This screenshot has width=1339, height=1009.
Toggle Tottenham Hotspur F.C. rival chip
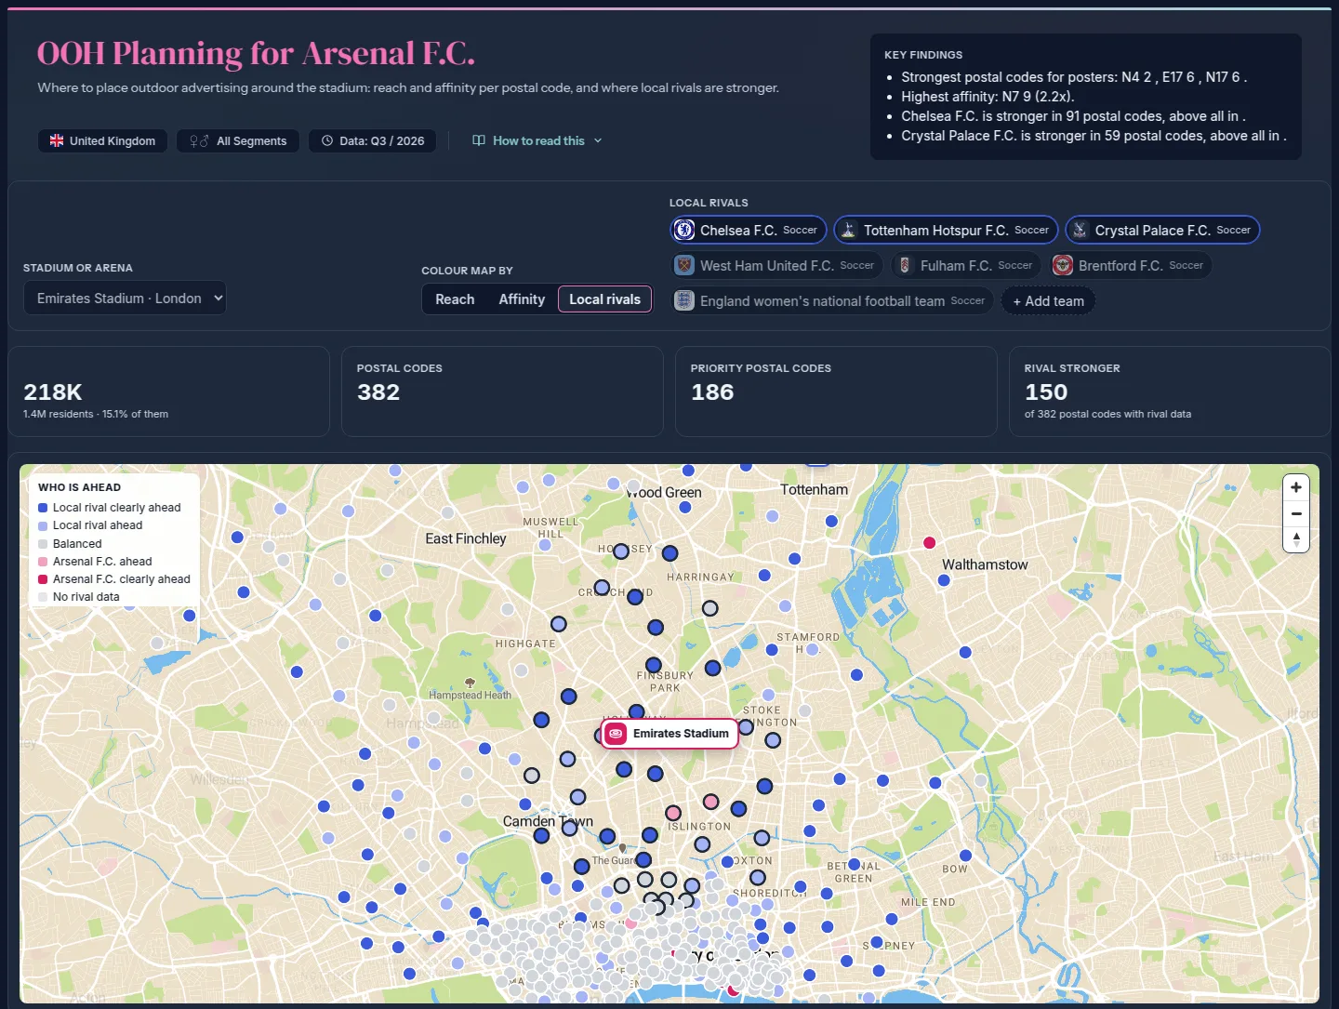point(946,230)
